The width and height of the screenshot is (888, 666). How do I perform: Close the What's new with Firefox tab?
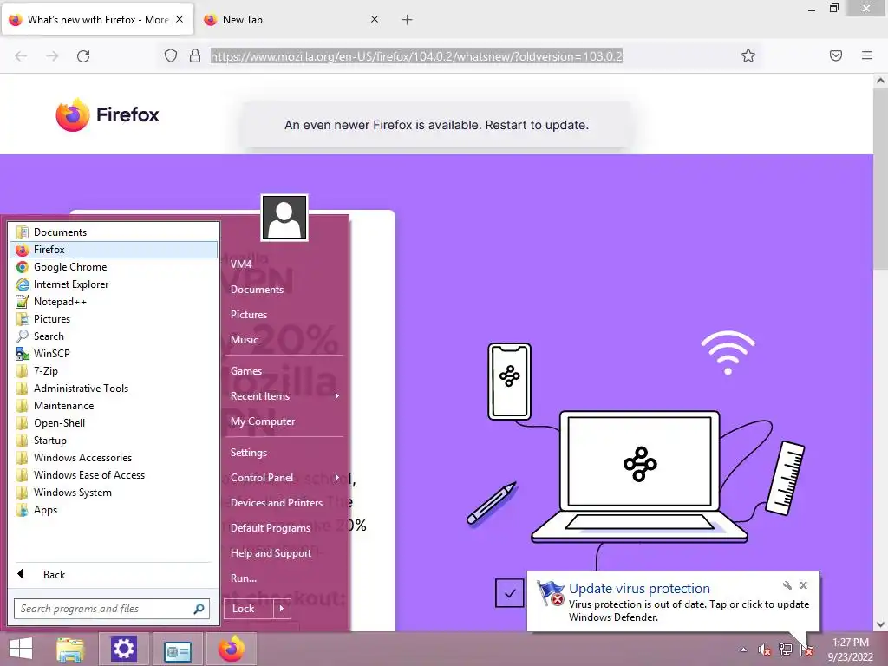point(180,19)
